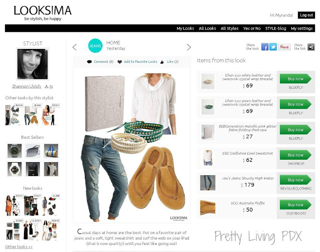320x252 pixels.
Task: Share the look on Facebook
Action: click(265, 47)
